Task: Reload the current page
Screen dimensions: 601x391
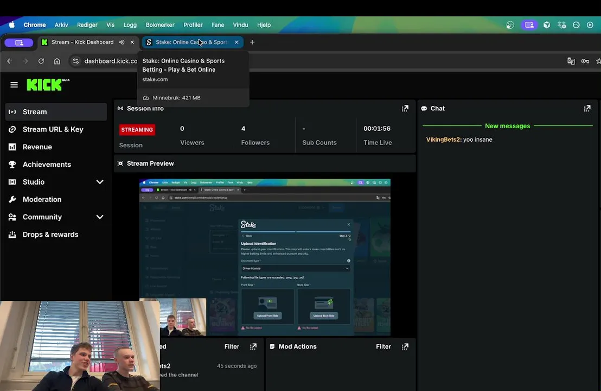Action: (x=41, y=61)
